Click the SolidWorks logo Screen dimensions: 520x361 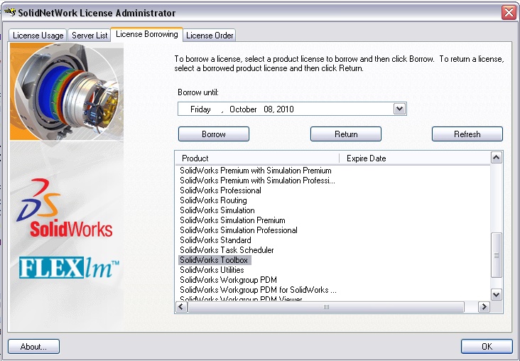pyautogui.click(x=65, y=208)
